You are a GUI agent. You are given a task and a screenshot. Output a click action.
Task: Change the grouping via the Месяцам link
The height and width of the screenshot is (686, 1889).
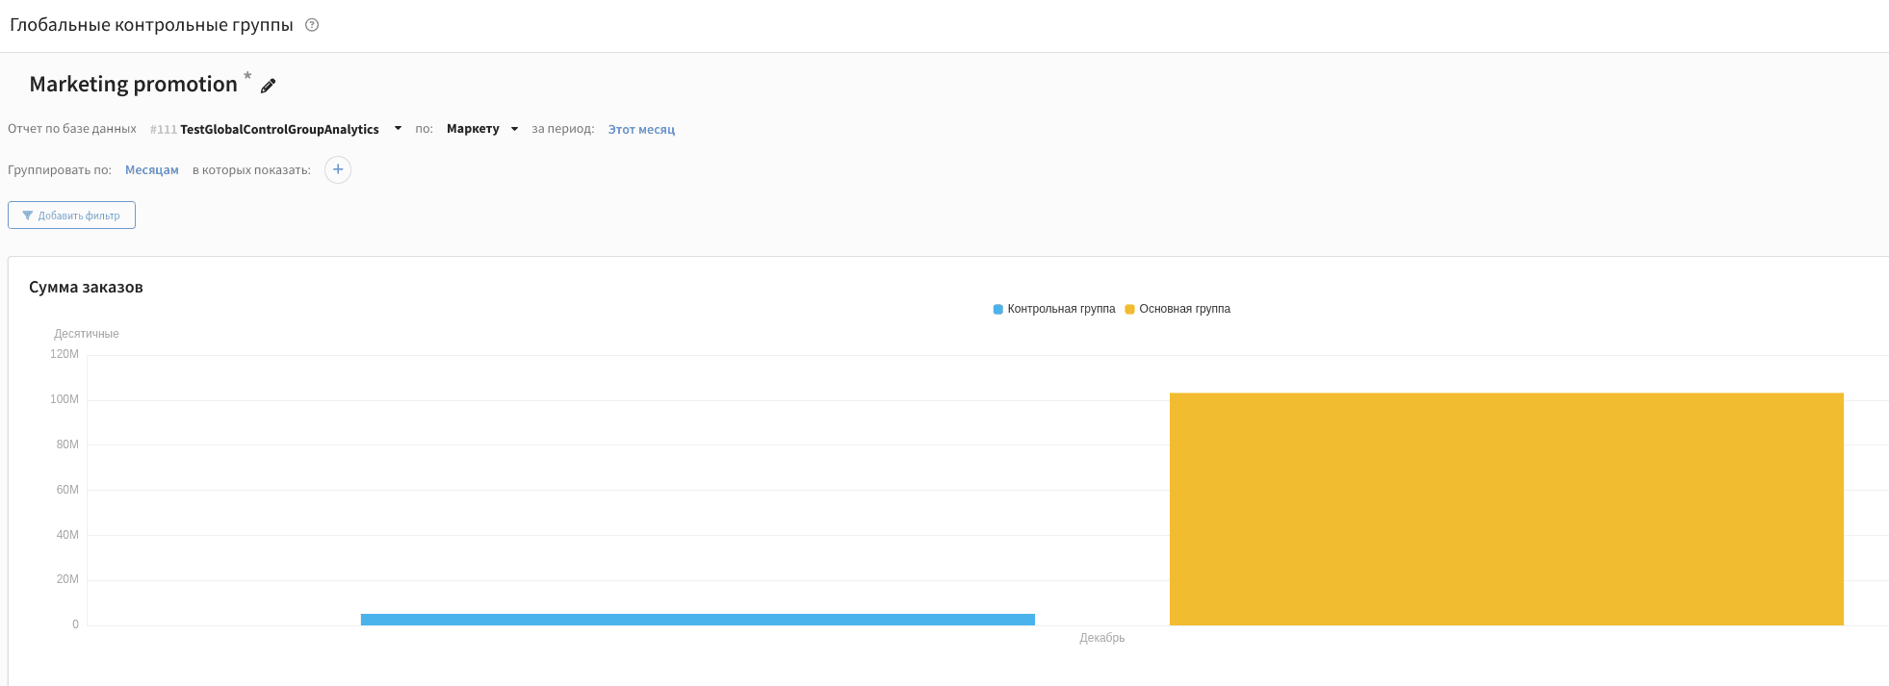point(152,170)
